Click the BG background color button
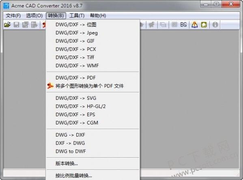The width and height of the screenshot is (243, 180). pos(183,25)
